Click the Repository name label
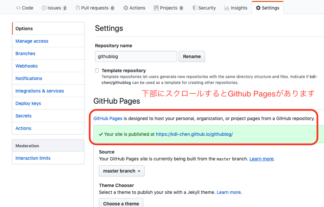Screen dimensions: 324x207 pos(113,46)
